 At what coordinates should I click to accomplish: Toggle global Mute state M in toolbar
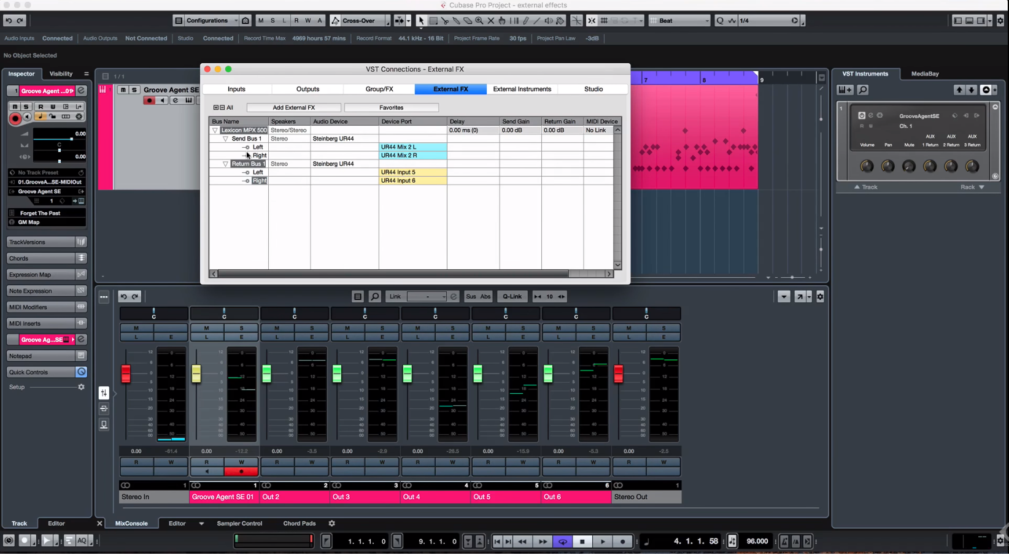261,21
